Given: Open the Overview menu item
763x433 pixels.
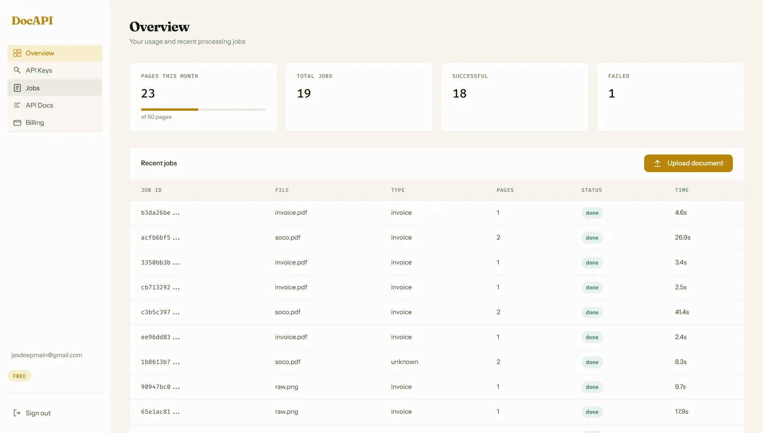Looking at the screenshot, I should tap(55, 53).
